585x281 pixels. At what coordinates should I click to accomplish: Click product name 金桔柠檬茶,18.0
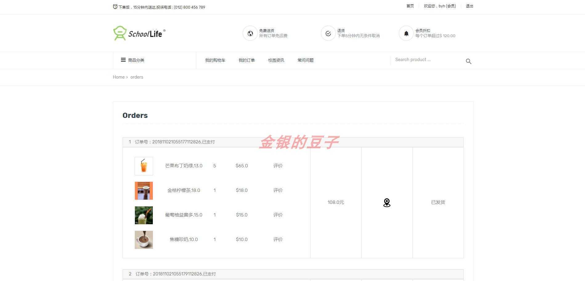(184, 190)
